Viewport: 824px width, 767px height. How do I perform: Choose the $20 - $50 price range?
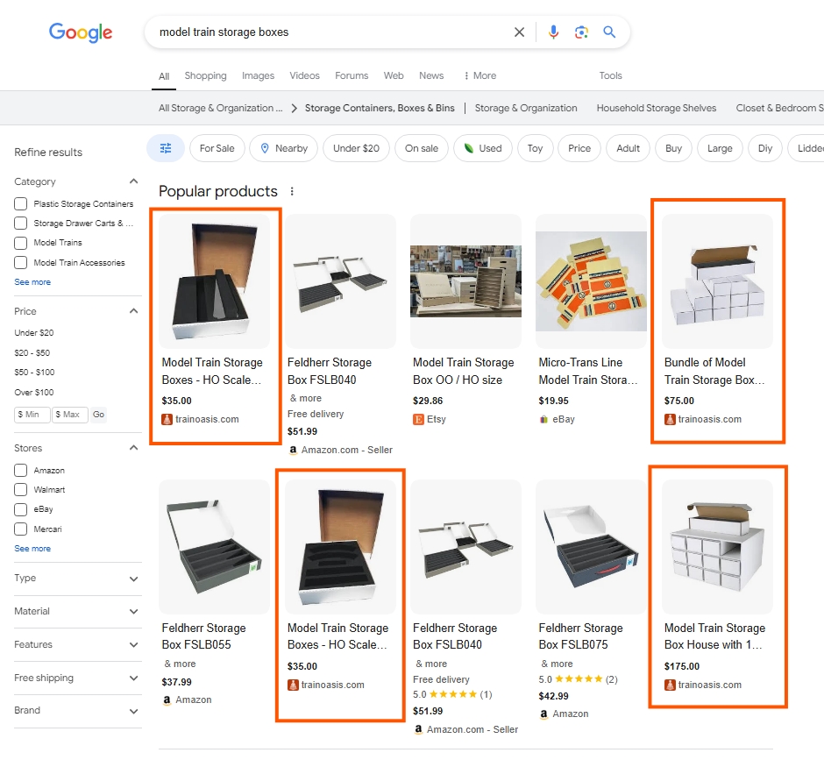tap(32, 352)
